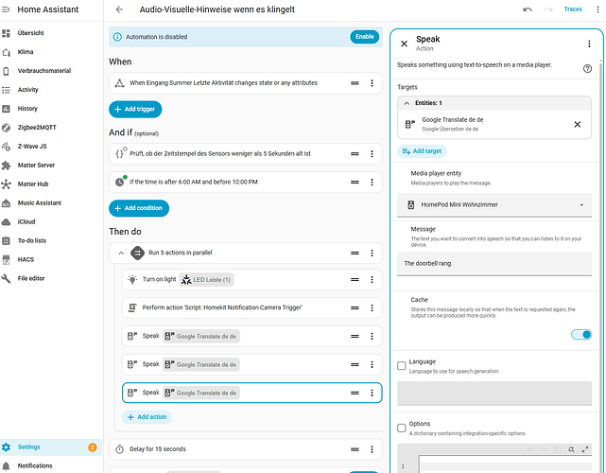This screenshot has height=473, width=606.
Task: Click drag handle of Eingang Summer trigger
Action: [x=355, y=83]
